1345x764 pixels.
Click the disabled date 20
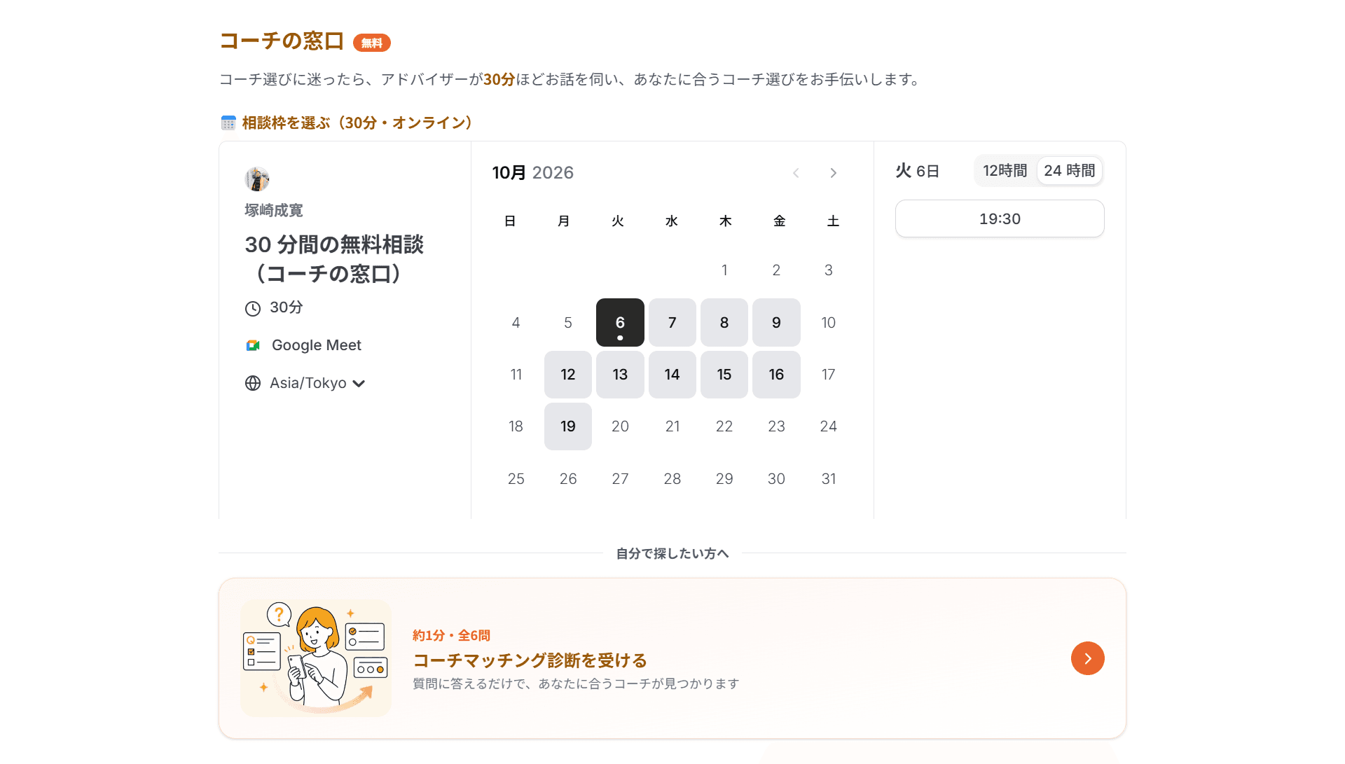click(620, 426)
